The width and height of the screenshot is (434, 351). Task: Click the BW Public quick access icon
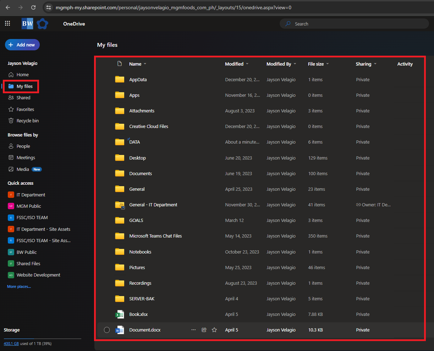[11, 252]
